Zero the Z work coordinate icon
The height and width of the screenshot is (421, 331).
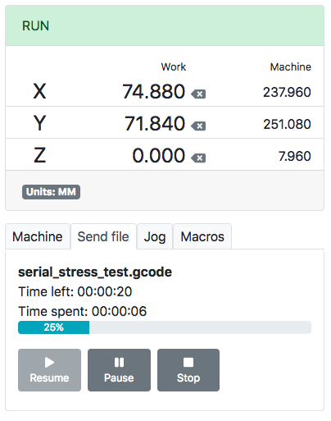198,158
